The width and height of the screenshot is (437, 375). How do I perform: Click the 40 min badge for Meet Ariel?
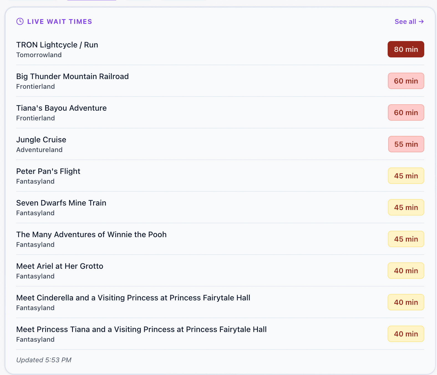click(x=406, y=271)
